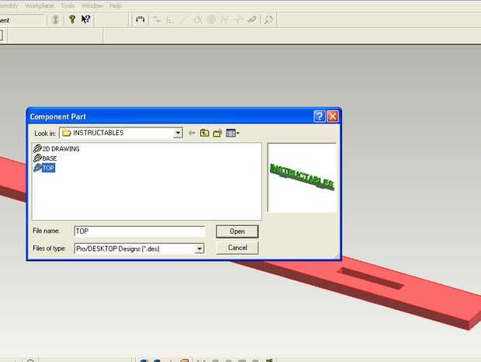Click the Open button
This screenshot has width=481, height=362.
[237, 231]
